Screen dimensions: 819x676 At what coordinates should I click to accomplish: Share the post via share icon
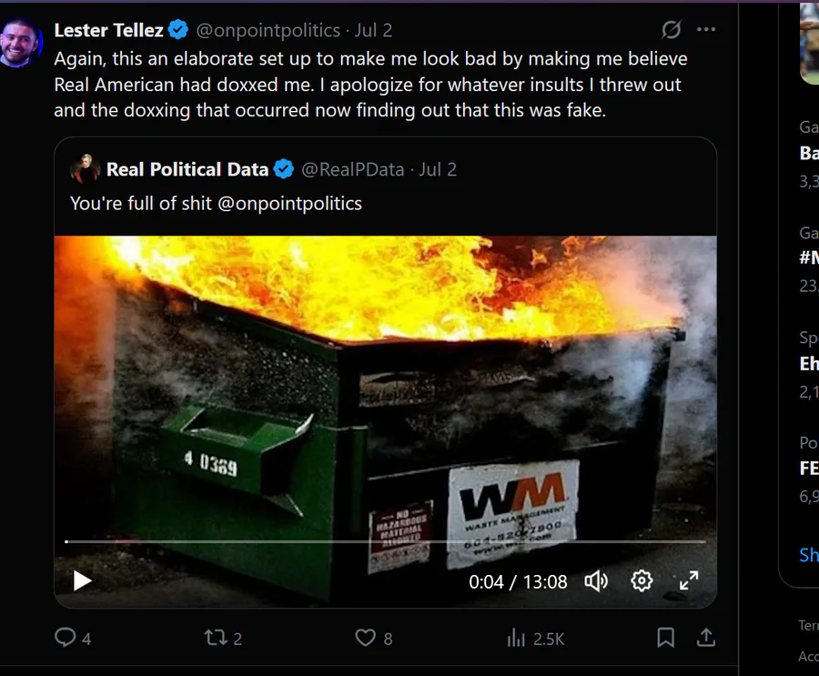(x=705, y=638)
